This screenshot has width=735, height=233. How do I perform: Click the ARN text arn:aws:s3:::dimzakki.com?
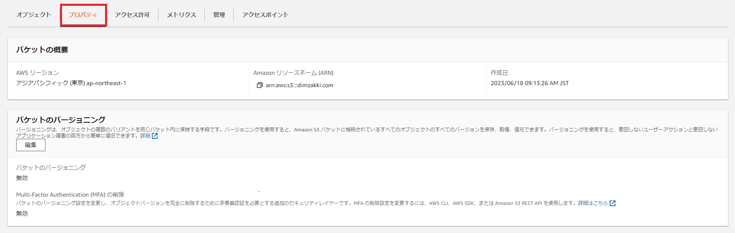(x=299, y=85)
